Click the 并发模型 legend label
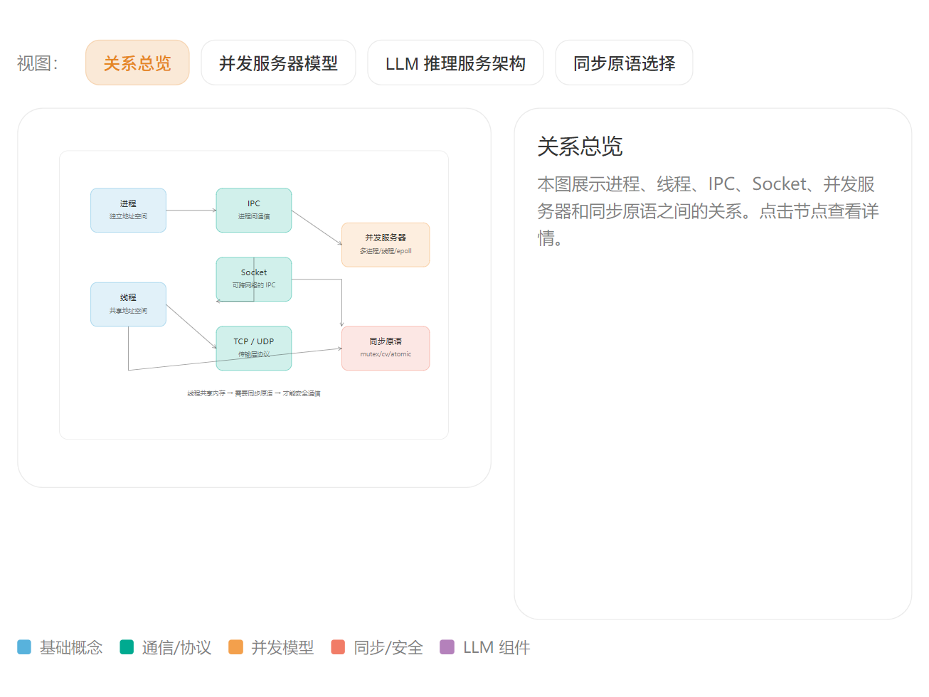Screen dimensions: 929x697 tap(282, 647)
